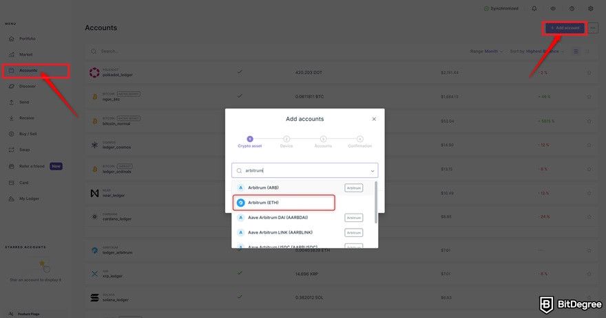The width and height of the screenshot is (606, 318).
Task: Star the ngoc_btc account
Action: (589, 96)
